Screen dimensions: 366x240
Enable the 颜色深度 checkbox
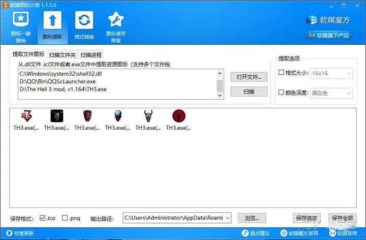pyautogui.click(x=281, y=92)
